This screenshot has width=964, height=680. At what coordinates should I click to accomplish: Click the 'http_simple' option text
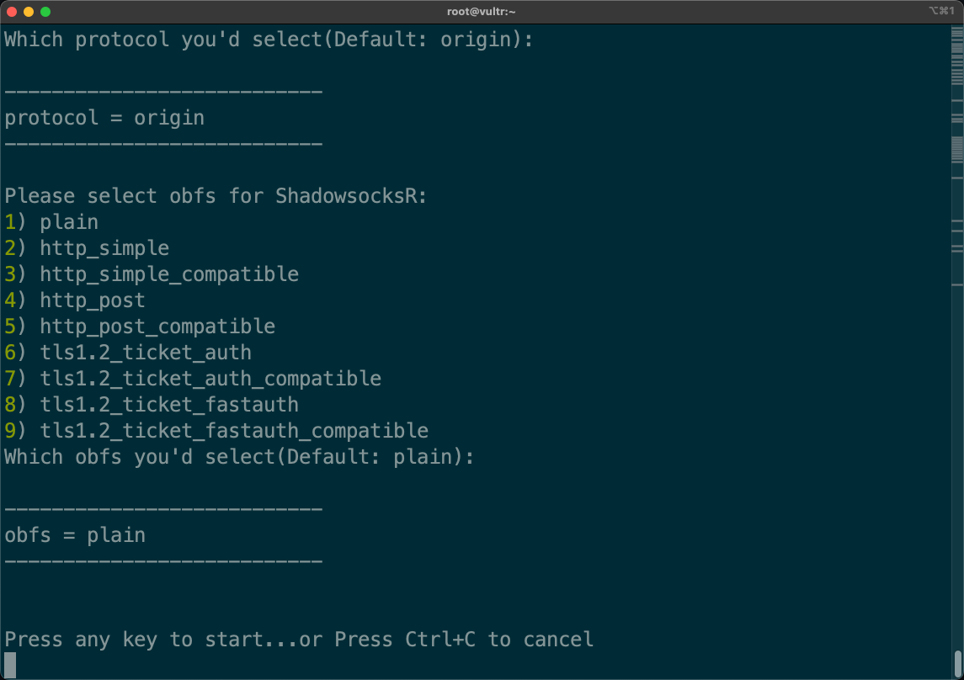point(104,248)
